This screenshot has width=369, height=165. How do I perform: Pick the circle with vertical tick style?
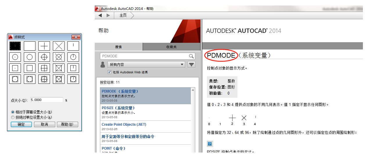[73, 57]
